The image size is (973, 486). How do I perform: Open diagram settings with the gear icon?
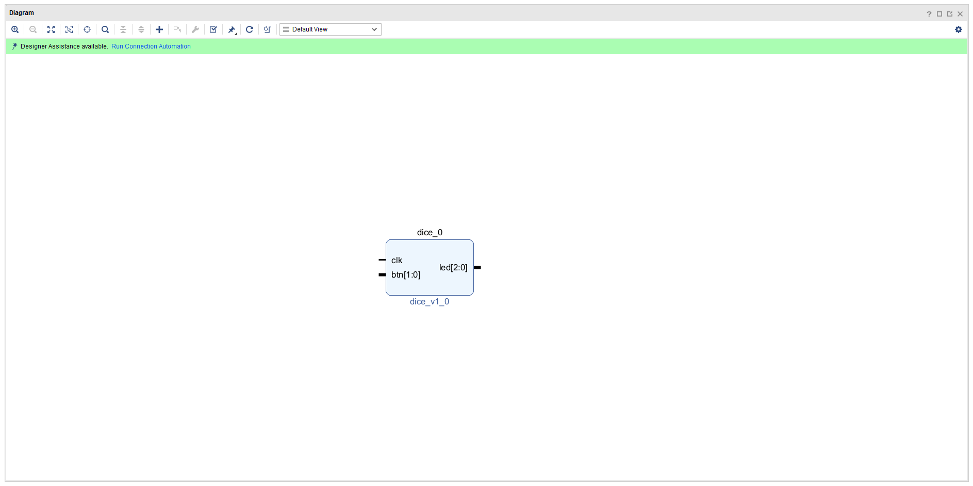(959, 29)
